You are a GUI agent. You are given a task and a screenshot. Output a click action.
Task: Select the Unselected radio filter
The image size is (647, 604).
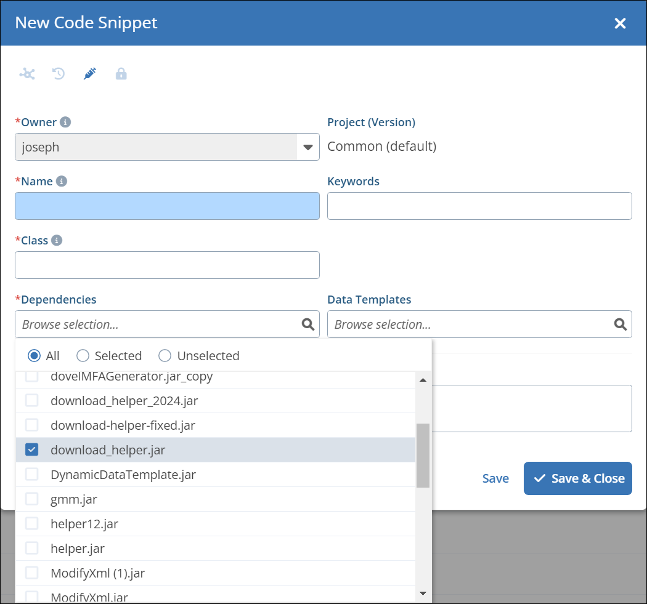tap(165, 356)
